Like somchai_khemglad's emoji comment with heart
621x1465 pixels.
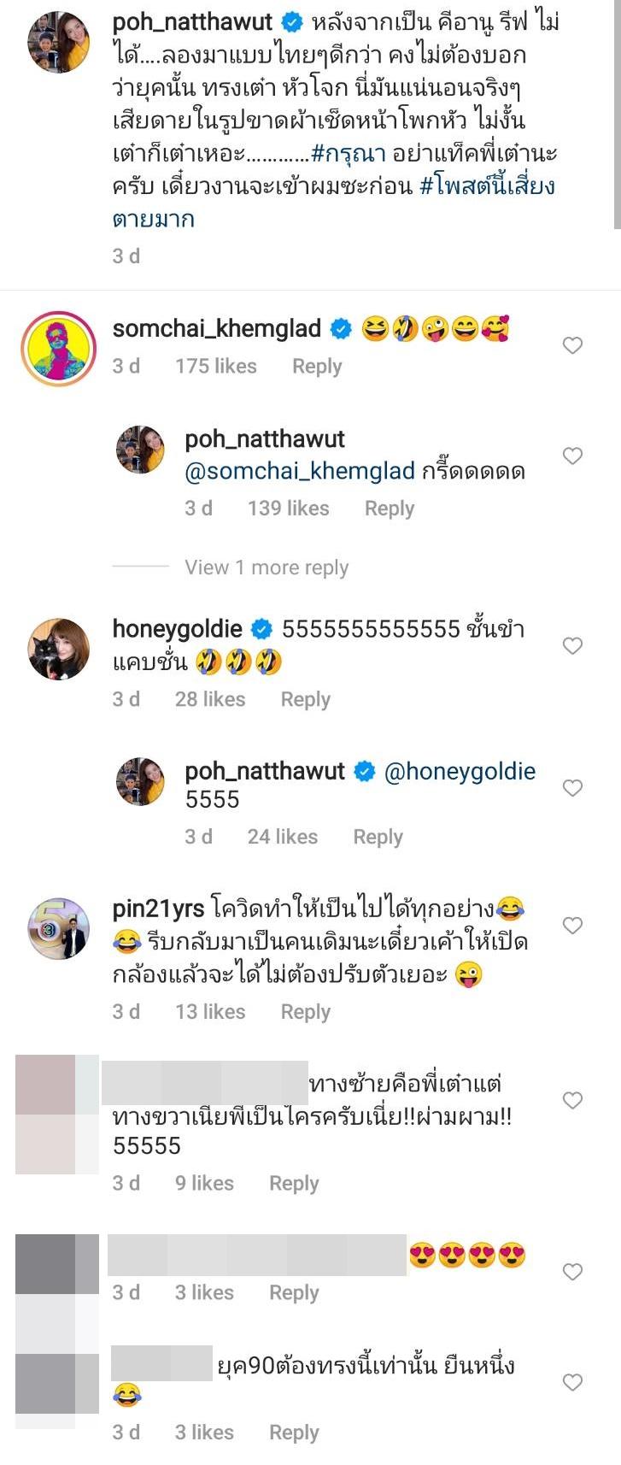(572, 345)
